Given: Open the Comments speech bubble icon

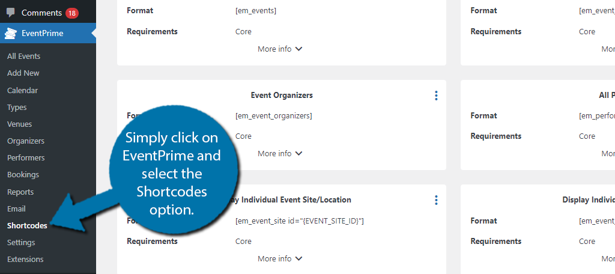Looking at the screenshot, I should click(x=11, y=13).
